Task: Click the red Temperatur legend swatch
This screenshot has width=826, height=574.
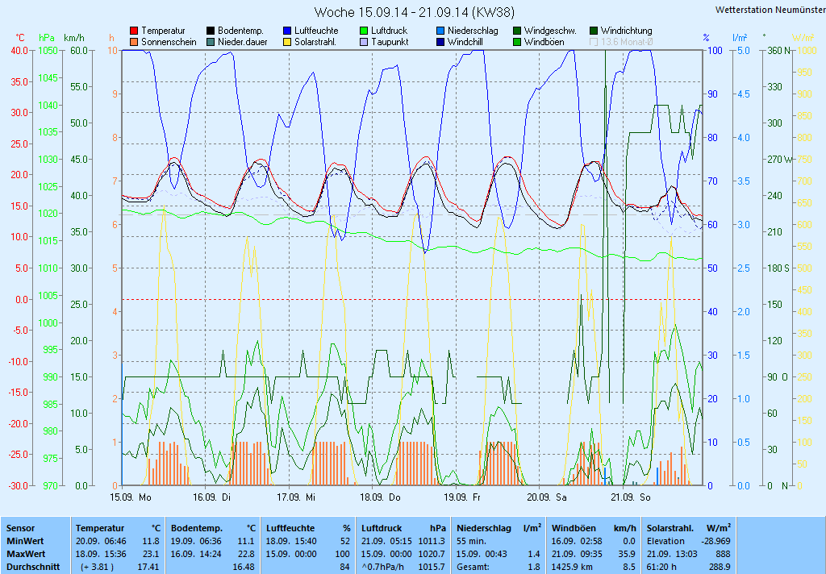Action: pyautogui.click(x=135, y=31)
